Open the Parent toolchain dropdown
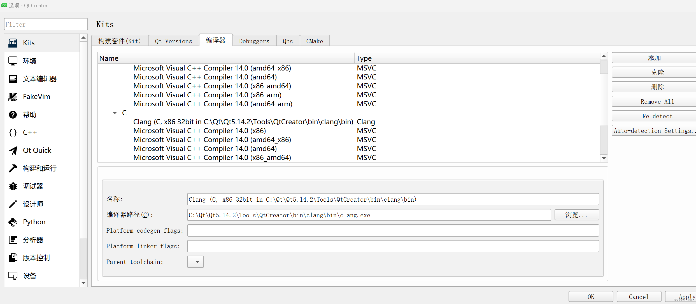The height and width of the screenshot is (304, 696). [x=195, y=262]
